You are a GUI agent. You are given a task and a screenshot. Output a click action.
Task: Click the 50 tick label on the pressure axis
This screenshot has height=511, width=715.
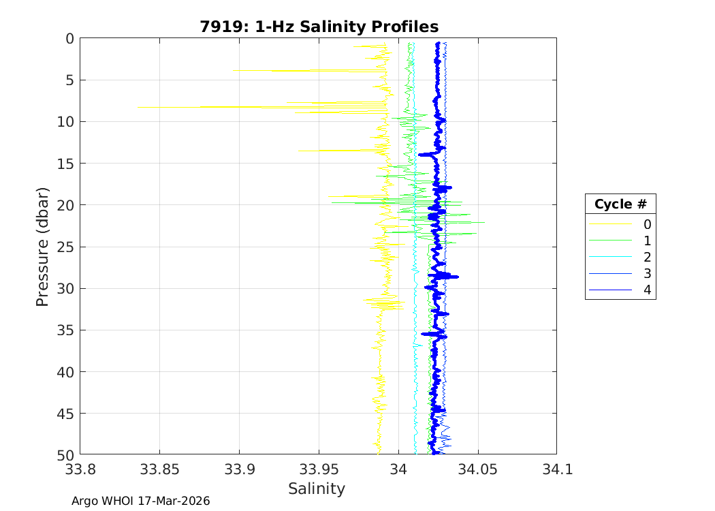65,454
